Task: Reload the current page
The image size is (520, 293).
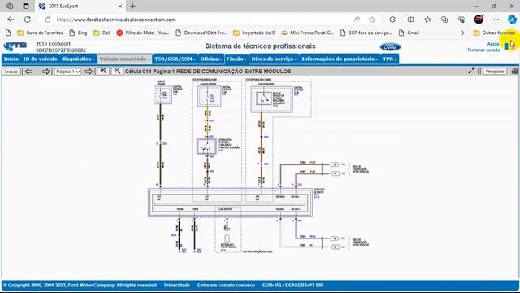Action: tap(28, 20)
